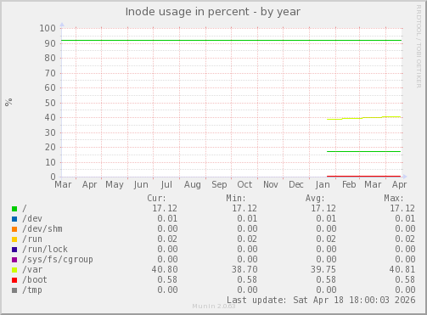Screen dimensions: 427x315
Task: Click the Dec label on the x-axis
Action: (296, 185)
